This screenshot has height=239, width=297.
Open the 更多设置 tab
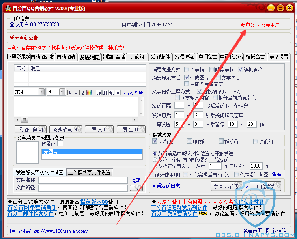coord(279,57)
